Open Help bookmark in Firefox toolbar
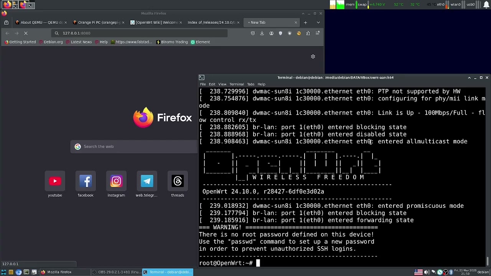 click(101, 42)
